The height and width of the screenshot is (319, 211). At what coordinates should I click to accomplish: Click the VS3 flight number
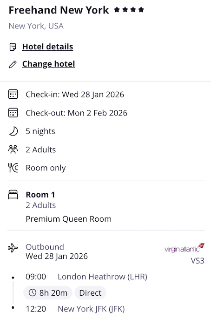[198, 261]
